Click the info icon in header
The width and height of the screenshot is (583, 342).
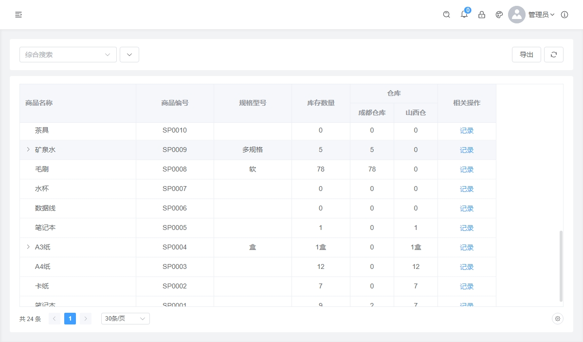tap(565, 15)
